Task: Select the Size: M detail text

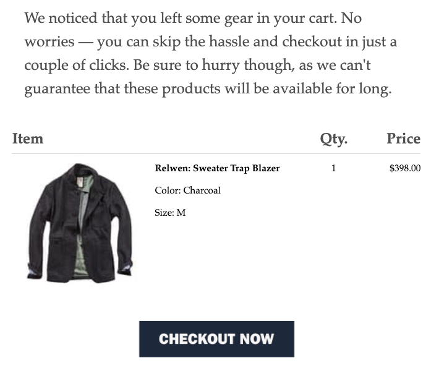Action: (170, 213)
